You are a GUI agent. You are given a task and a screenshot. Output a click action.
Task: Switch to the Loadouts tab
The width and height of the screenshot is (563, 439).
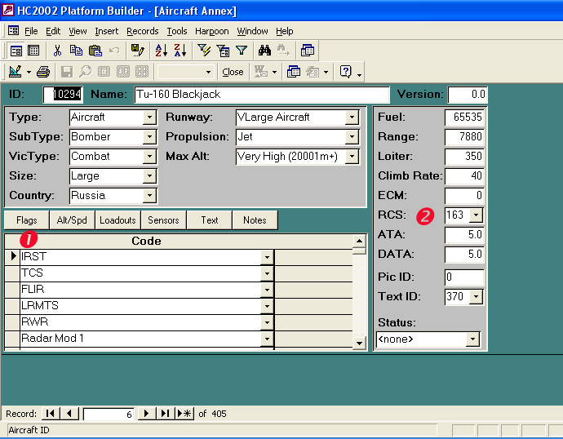117,220
